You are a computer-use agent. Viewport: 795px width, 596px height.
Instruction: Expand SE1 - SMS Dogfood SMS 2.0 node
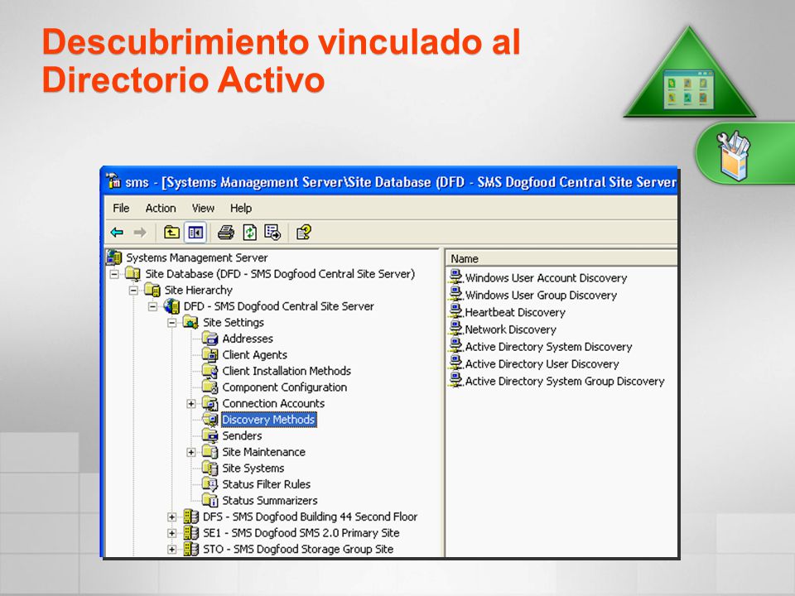tap(172, 534)
